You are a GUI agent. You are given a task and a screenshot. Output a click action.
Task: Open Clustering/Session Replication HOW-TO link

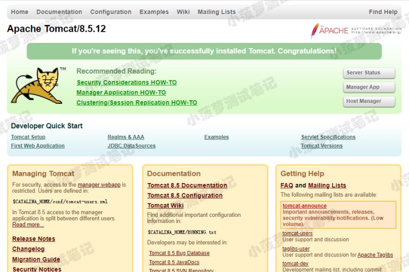tap(137, 103)
